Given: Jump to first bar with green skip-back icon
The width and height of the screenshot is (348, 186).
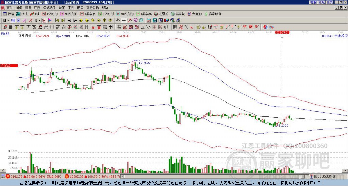Looking at the screenshot, I should tap(57, 21).
